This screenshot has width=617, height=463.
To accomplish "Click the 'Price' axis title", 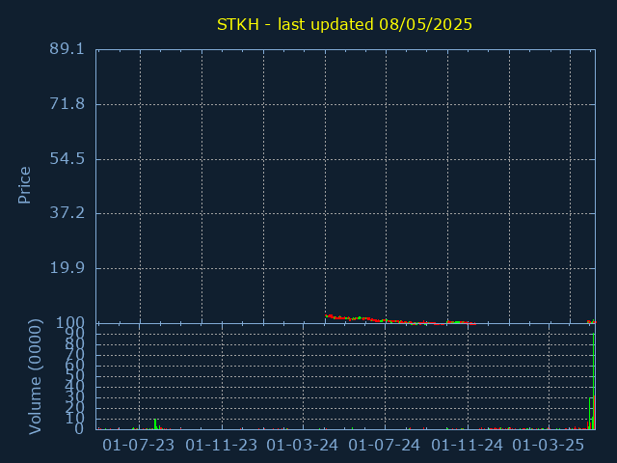I will tap(24, 185).
